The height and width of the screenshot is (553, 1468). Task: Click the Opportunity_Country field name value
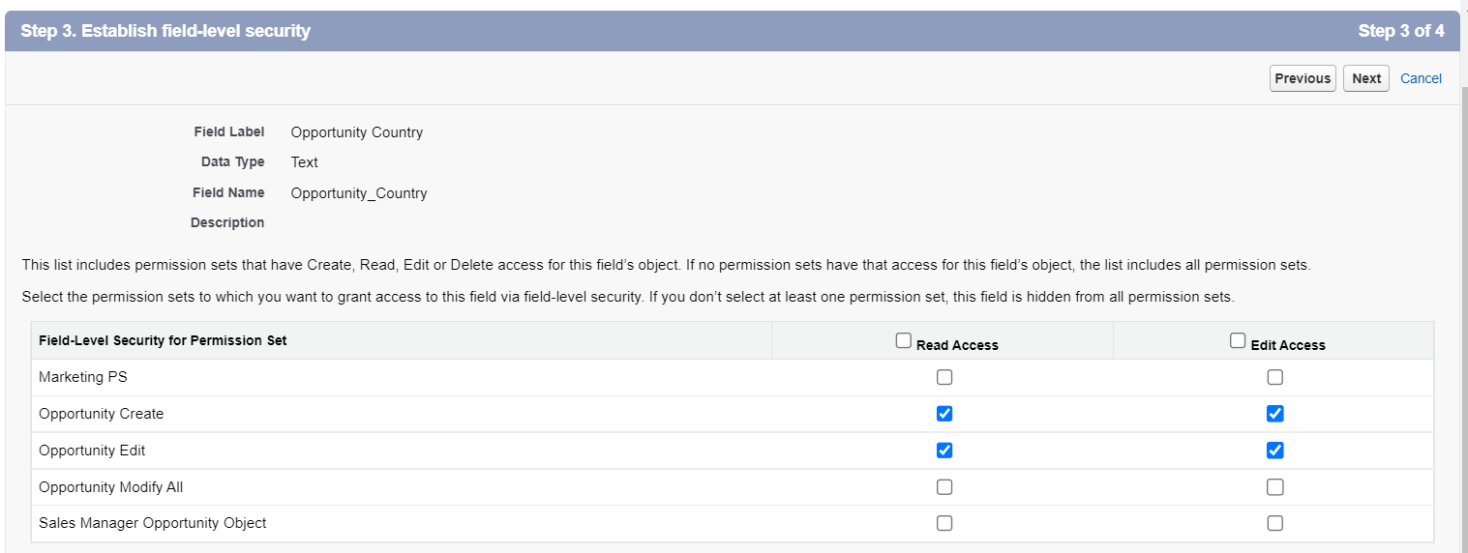(x=358, y=192)
